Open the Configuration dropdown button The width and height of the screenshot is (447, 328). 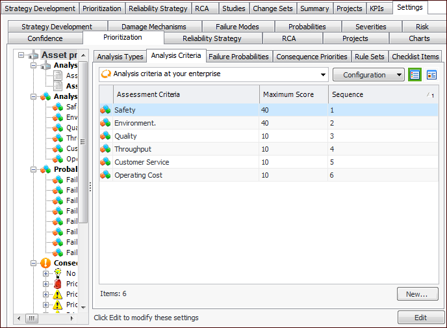coord(368,75)
